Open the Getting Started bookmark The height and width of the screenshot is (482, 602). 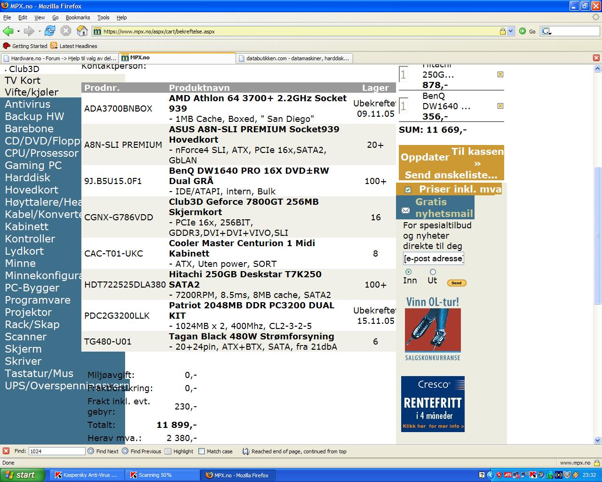coord(25,46)
